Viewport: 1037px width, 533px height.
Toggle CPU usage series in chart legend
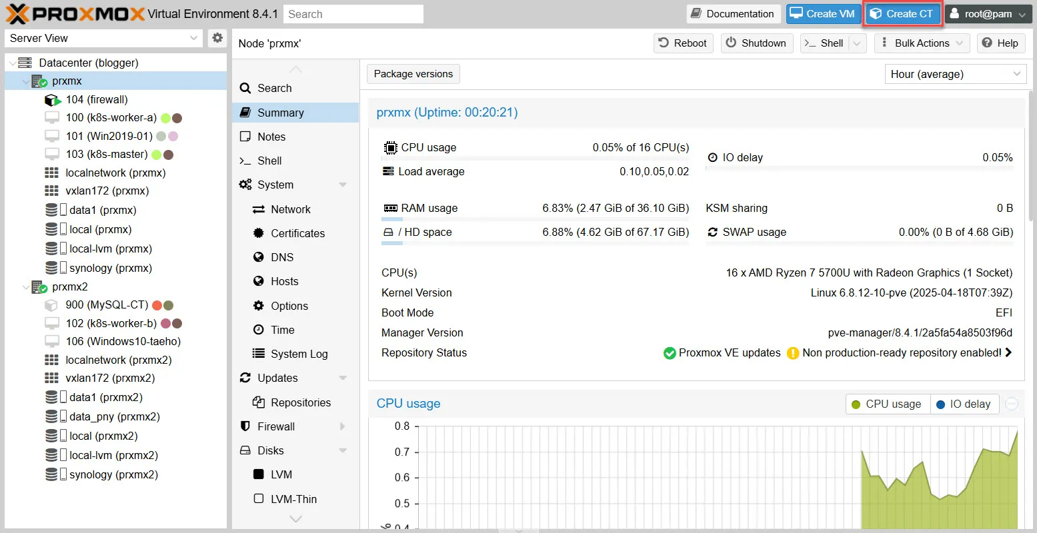[887, 404]
